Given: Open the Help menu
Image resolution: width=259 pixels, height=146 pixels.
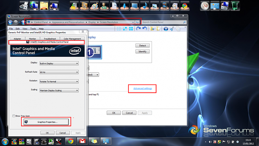Looking at the screenshot, I should click(41, 29).
